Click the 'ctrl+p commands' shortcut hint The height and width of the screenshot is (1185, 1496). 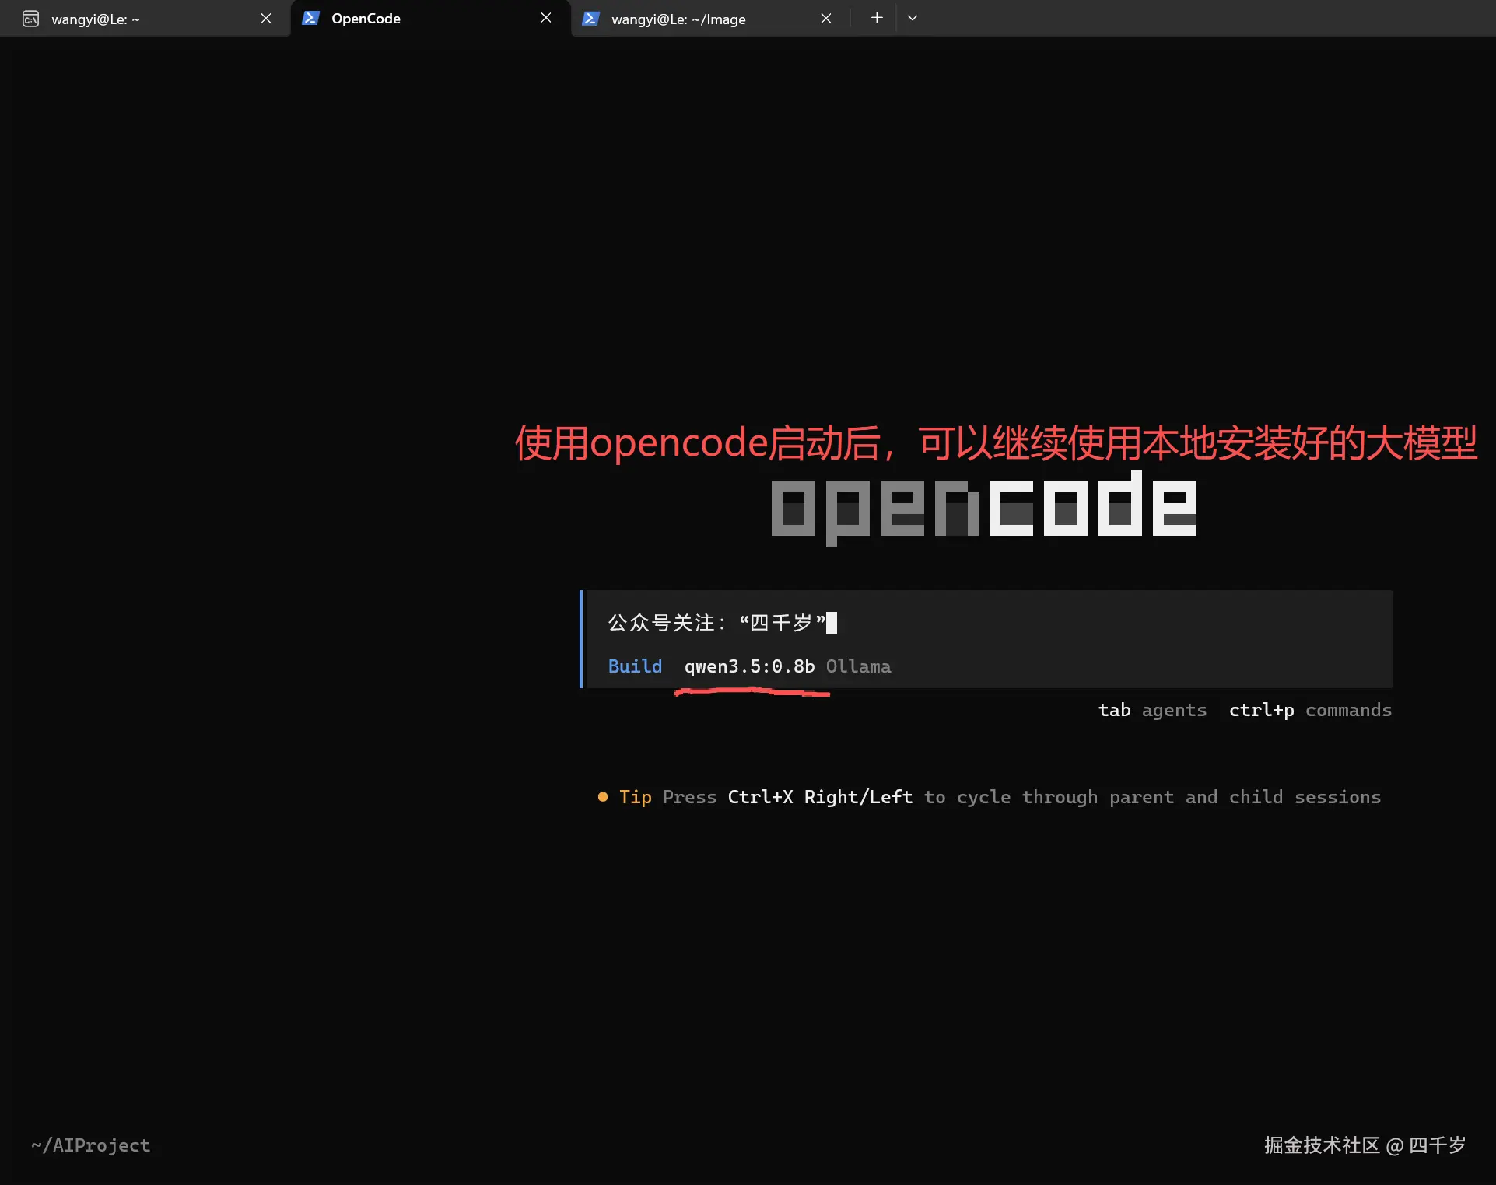(1309, 710)
